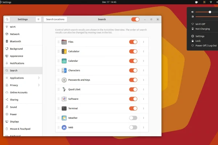Select Network in the settings sidebar
218x145 pixels.
23,34
